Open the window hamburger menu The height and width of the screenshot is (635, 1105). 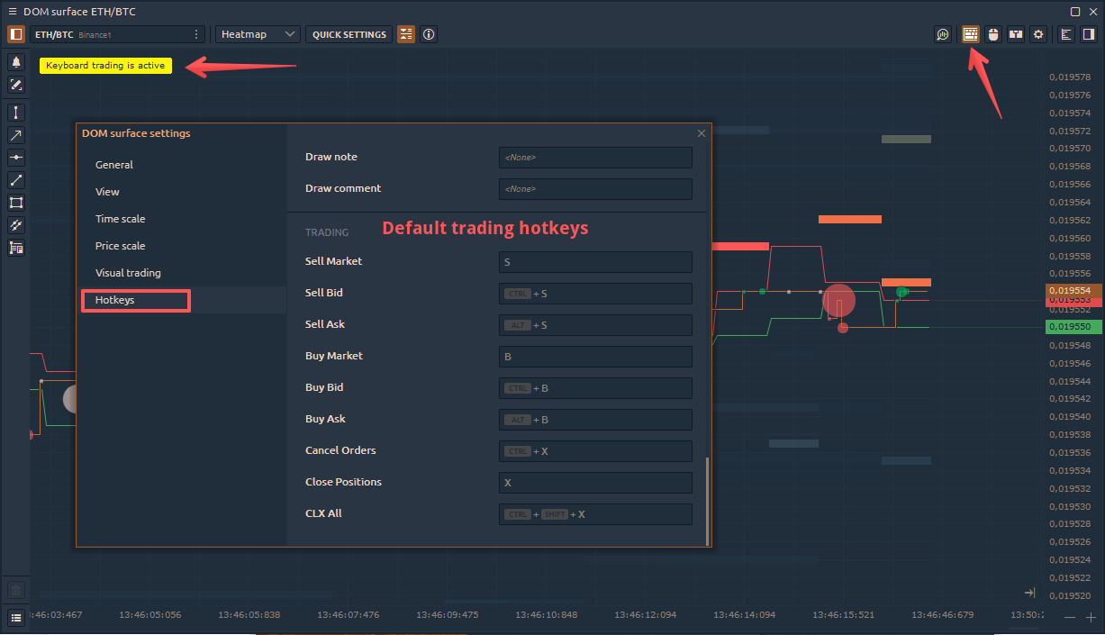(x=12, y=12)
